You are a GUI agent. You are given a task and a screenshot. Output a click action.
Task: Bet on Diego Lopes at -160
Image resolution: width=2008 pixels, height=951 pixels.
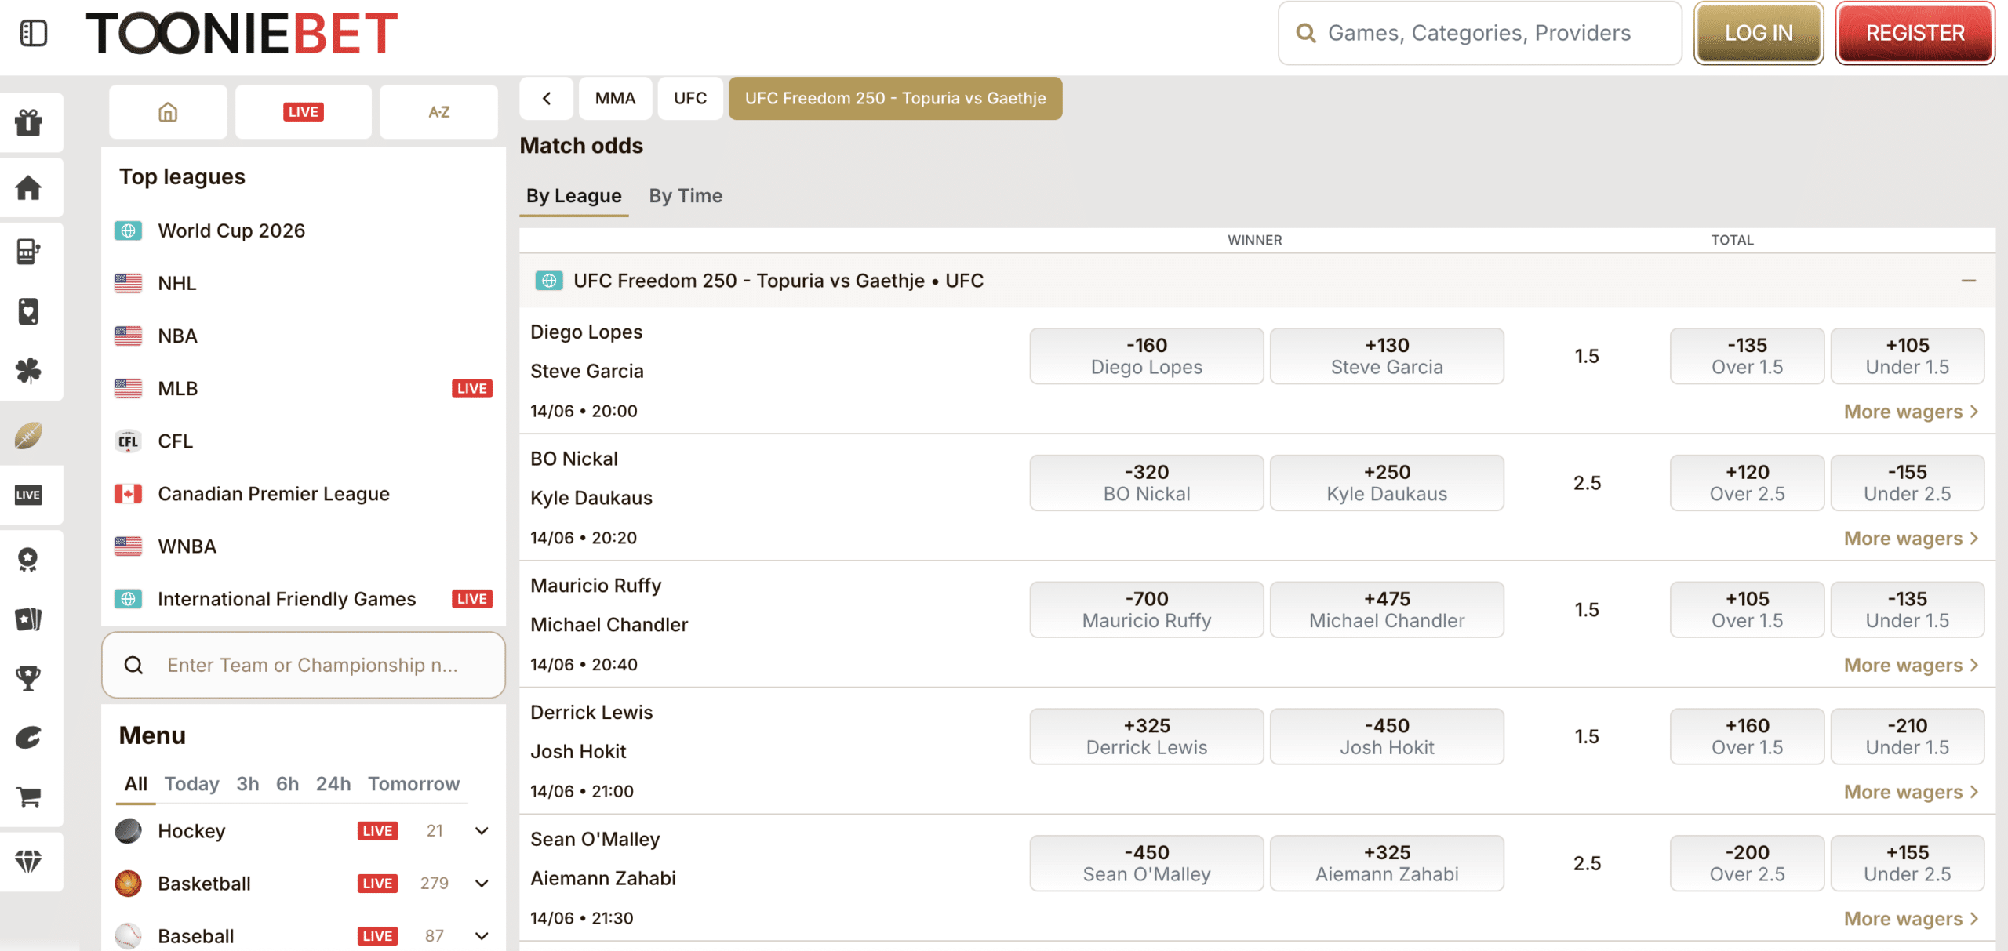click(x=1147, y=356)
